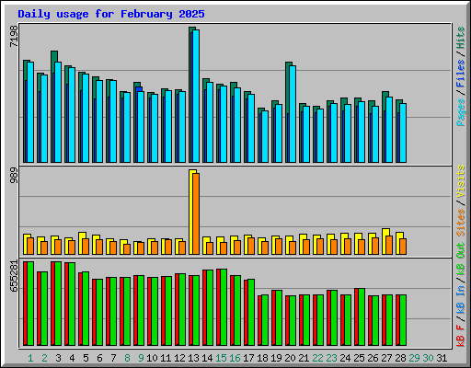This screenshot has width=471, height=368.
Task: Select the yellow visits bar for day 13
Action: (x=190, y=212)
